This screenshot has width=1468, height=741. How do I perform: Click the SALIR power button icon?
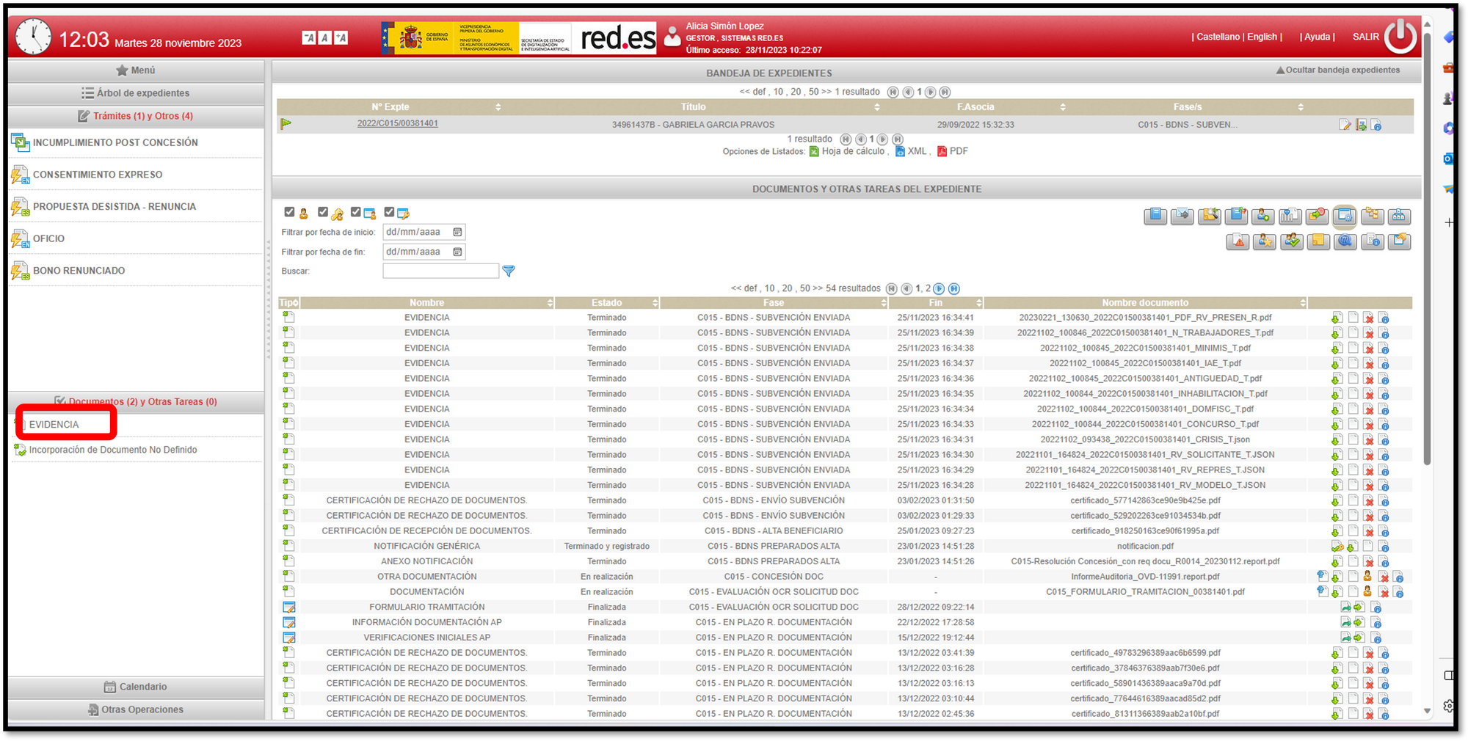(1400, 37)
